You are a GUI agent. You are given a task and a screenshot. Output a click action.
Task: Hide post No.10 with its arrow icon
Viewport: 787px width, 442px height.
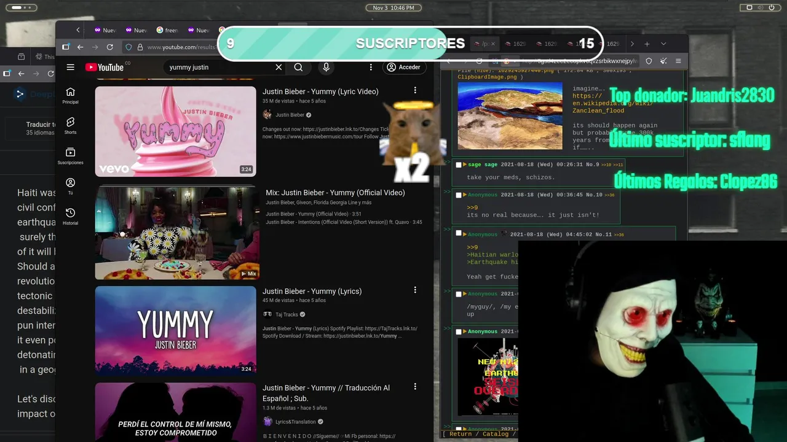(465, 195)
